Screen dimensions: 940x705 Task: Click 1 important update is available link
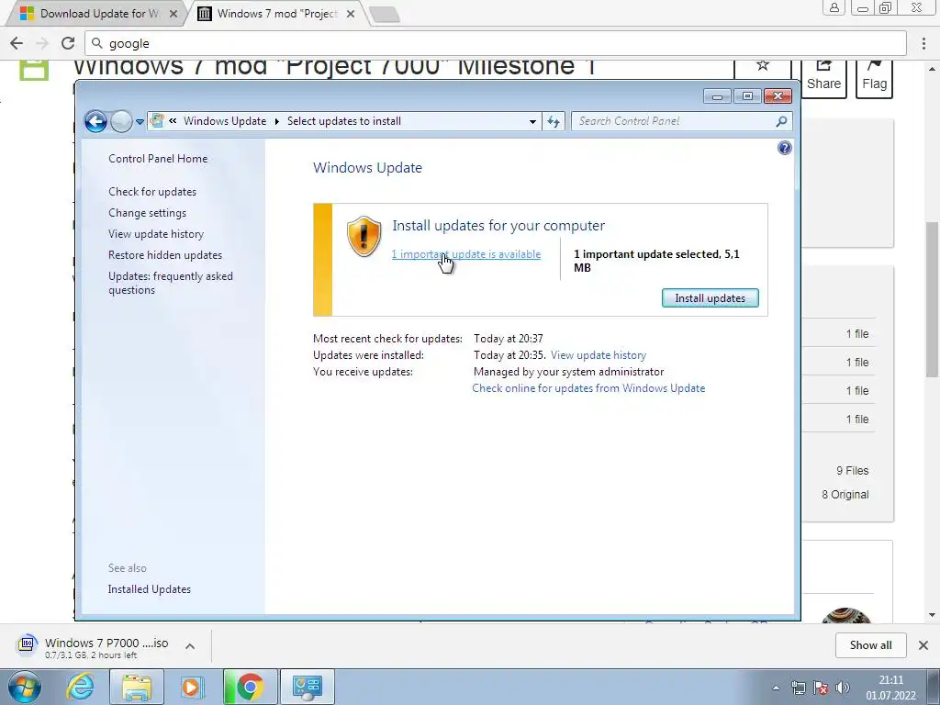click(465, 254)
